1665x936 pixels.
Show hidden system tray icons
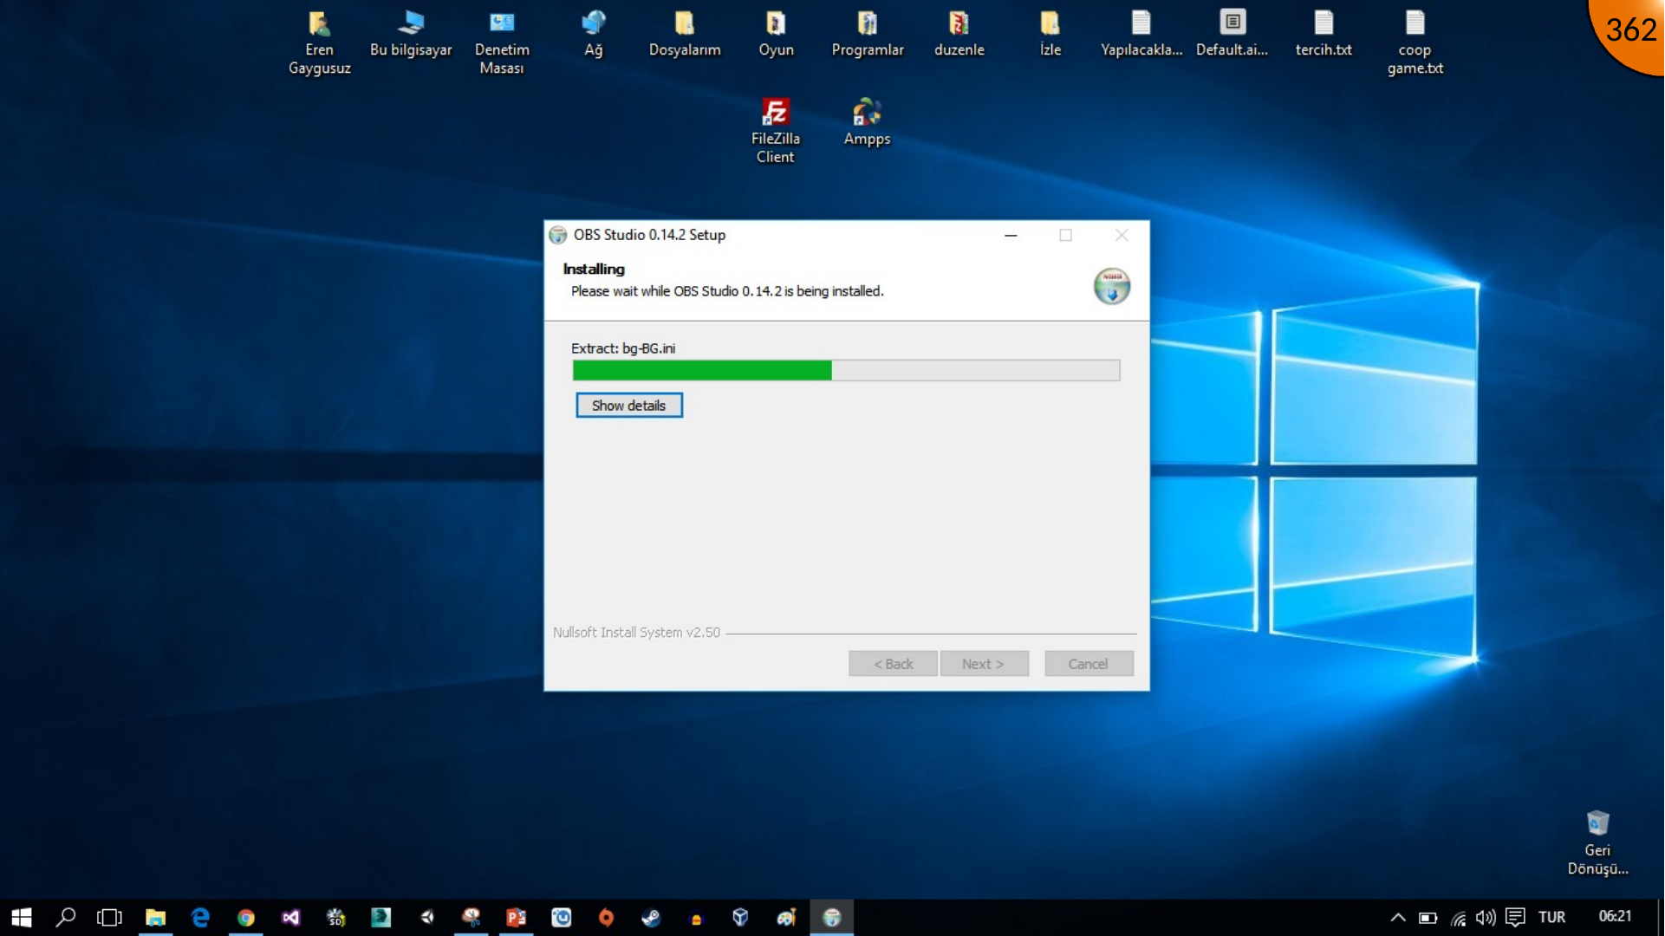click(x=1397, y=917)
